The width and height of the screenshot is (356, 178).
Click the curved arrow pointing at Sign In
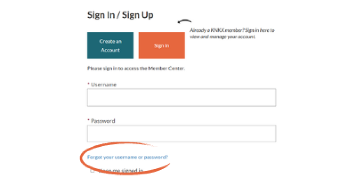185,22
